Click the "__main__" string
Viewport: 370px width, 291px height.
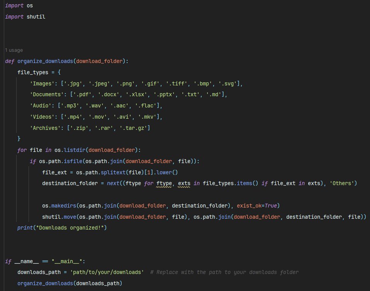click(67, 262)
